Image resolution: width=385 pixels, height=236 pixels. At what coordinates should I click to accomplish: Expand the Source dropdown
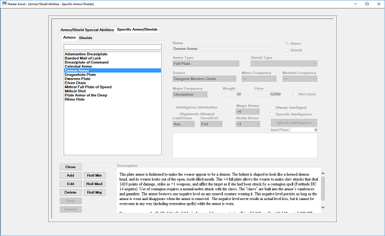pyautogui.click(x=204, y=79)
